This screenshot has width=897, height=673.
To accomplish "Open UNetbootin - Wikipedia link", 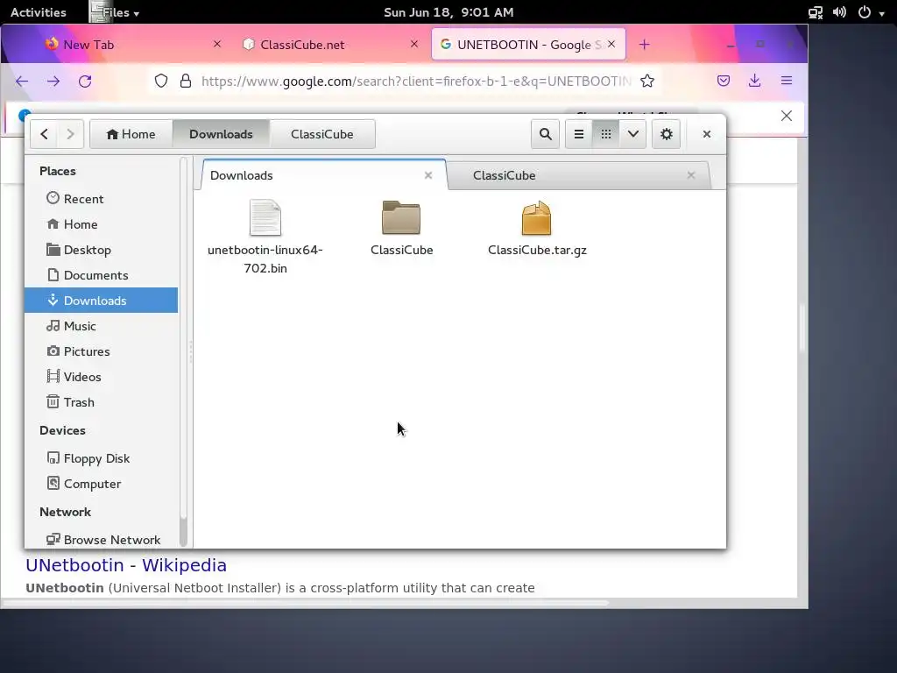I will [126, 565].
